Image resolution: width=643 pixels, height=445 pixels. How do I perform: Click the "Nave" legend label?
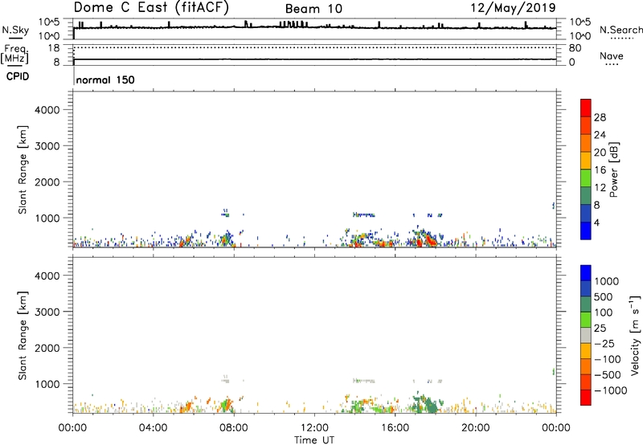click(x=612, y=56)
